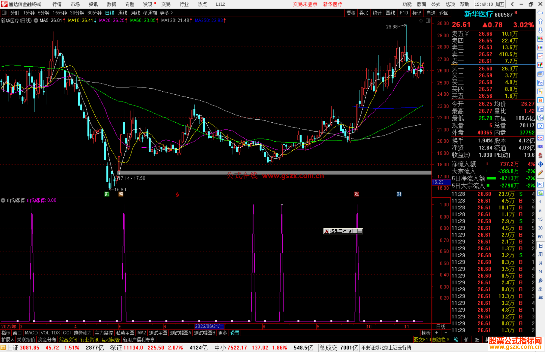Click the candlestick chart icon in sidebar
Image resolution: width=545 pixels, height=352 pixels.
click(x=540, y=65)
